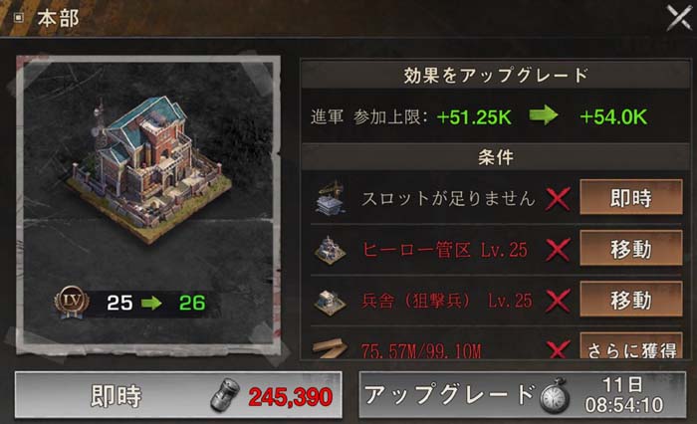Click the stopwatch icon on upgrade button
697x424 pixels.
[555, 395]
